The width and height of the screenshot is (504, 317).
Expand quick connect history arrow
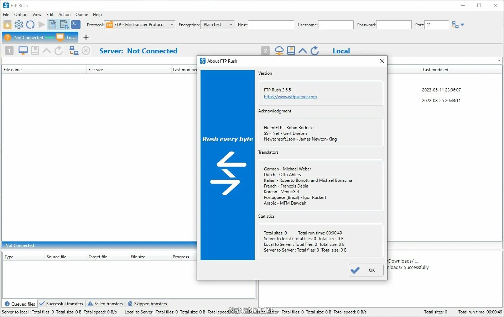coord(462,25)
